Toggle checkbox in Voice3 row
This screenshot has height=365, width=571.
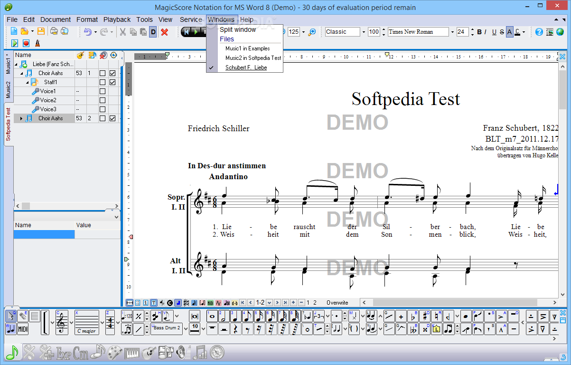pyautogui.click(x=102, y=109)
